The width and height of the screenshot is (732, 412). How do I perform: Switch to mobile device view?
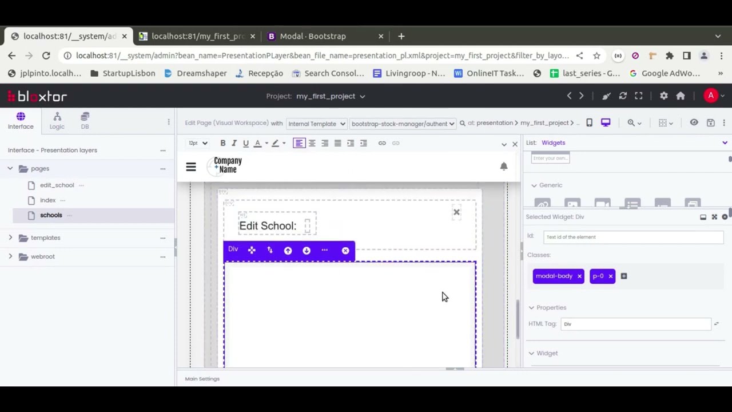pyautogui.click(x=590, y=122)
